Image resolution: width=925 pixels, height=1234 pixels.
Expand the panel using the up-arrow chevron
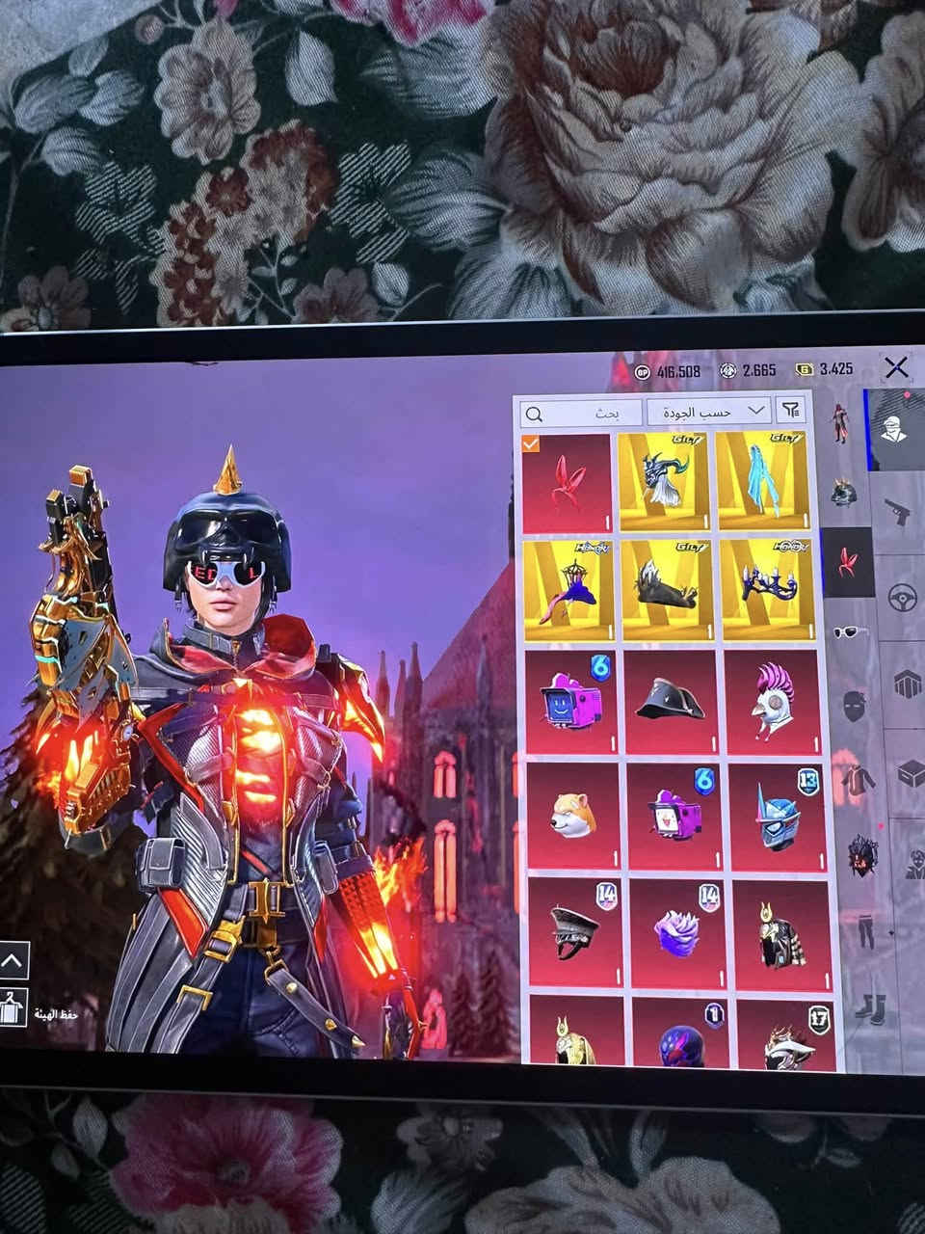(x=13, y=960)
